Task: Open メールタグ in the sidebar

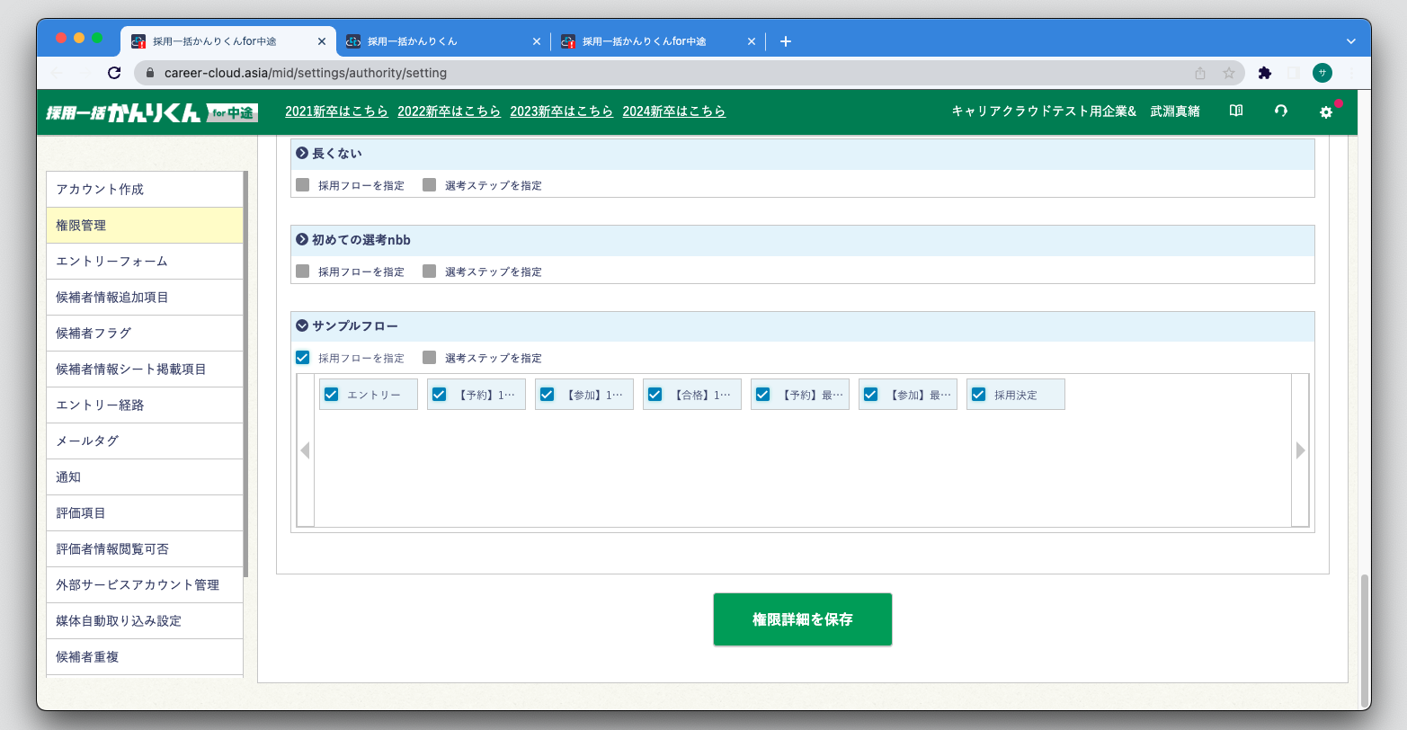Action: 145,441
